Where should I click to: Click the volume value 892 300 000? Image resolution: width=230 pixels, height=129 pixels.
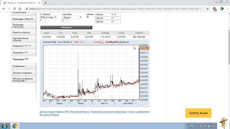coord(139,37)
